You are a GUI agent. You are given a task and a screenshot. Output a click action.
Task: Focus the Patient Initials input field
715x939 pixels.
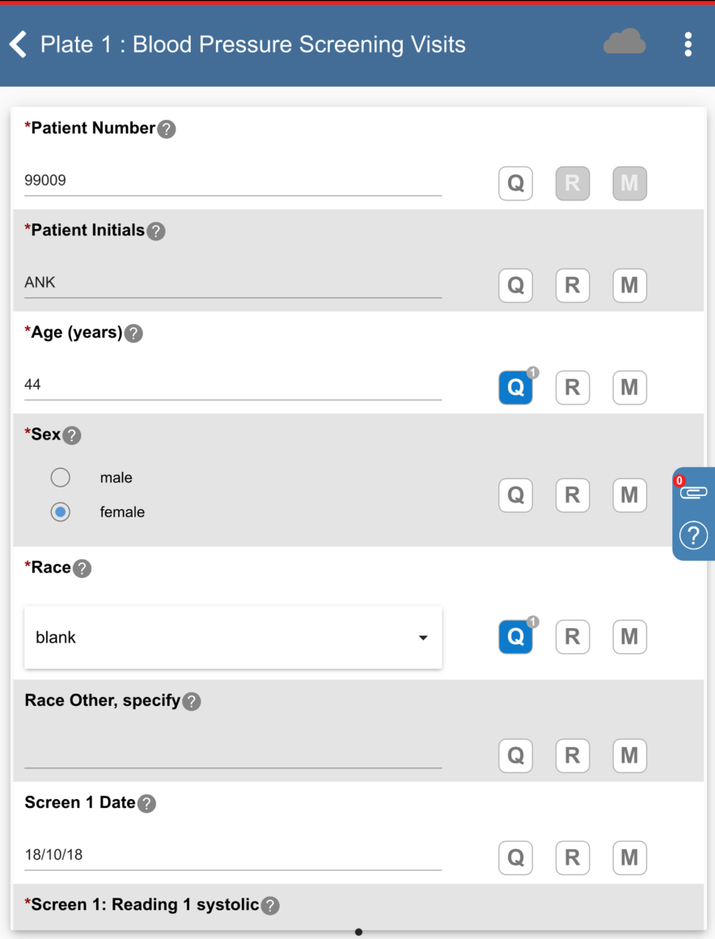[x=233, y=283]
